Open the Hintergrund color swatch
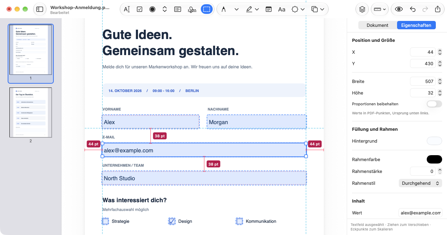This screenshot has width=447, height=235. pos(434,141)
